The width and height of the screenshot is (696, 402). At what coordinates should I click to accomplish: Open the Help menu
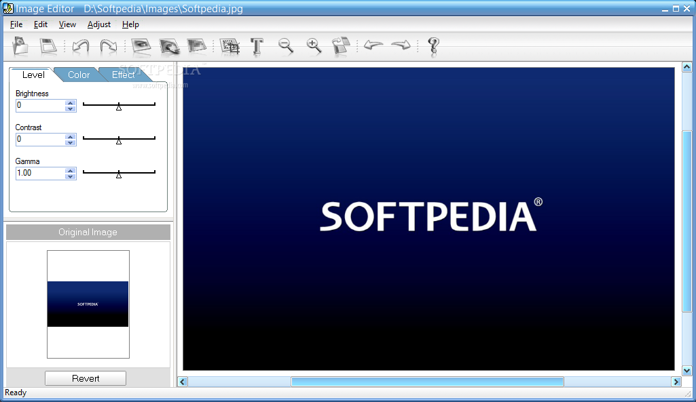[130, 24]
